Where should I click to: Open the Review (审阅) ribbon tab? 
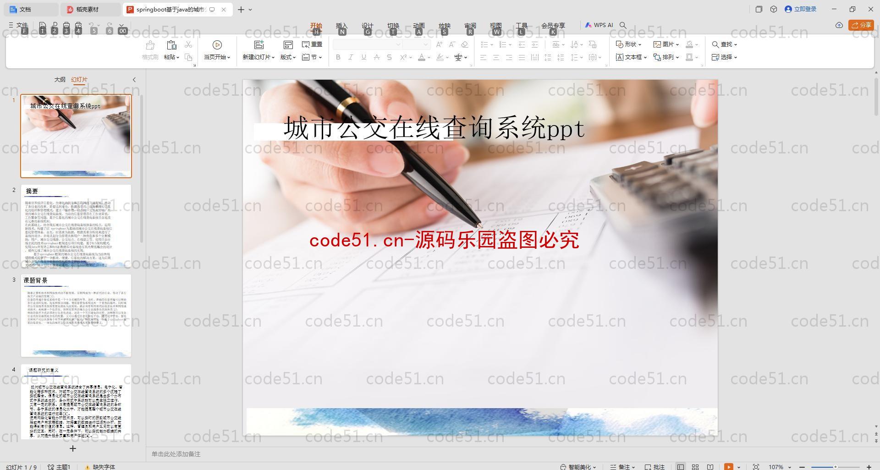click(x=470, y=26)
